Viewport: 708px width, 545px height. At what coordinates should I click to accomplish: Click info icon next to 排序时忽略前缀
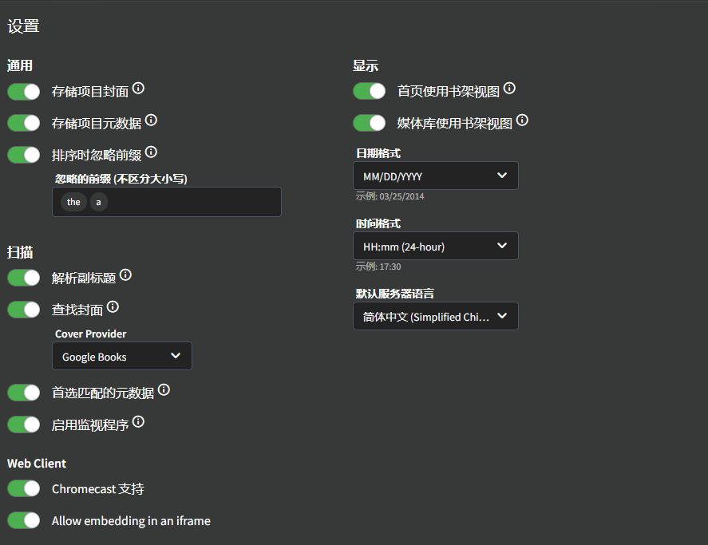coord(151,152)
